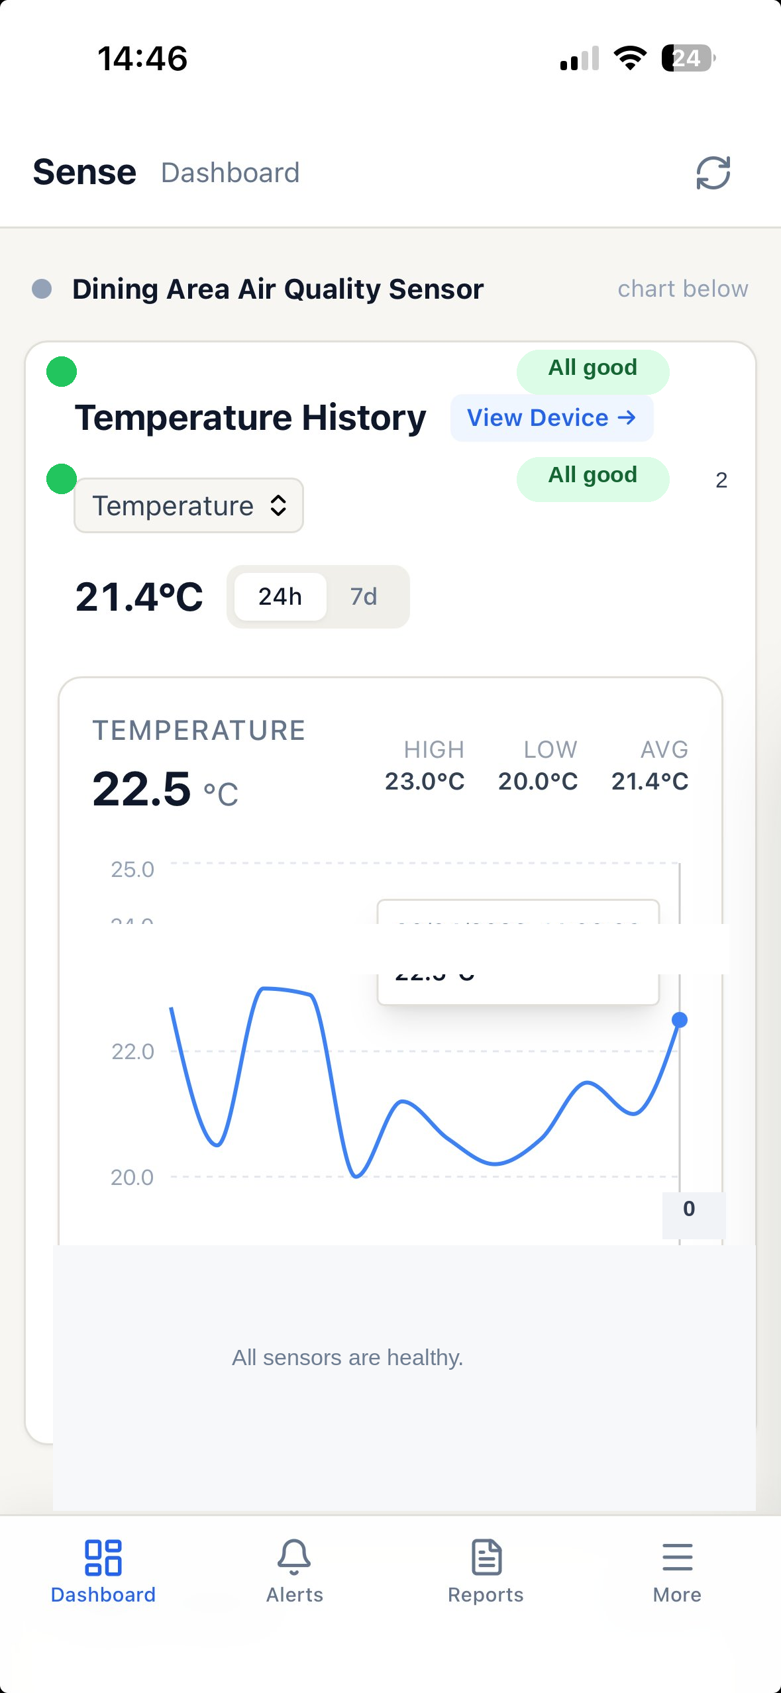781x1693 pixels.
Task: Click the upper green status dot
Action: pyautogui.click(x=62, y=371)
